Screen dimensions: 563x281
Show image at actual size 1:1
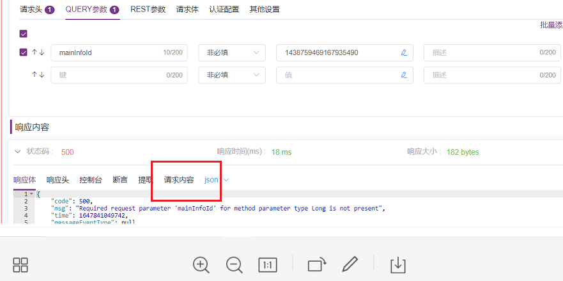point(268,265)
